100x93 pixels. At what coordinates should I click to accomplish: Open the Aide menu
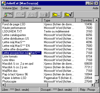(95, 8)
